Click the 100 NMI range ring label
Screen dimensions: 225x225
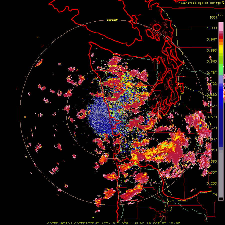pyautogui.click(x=112, y=20)
